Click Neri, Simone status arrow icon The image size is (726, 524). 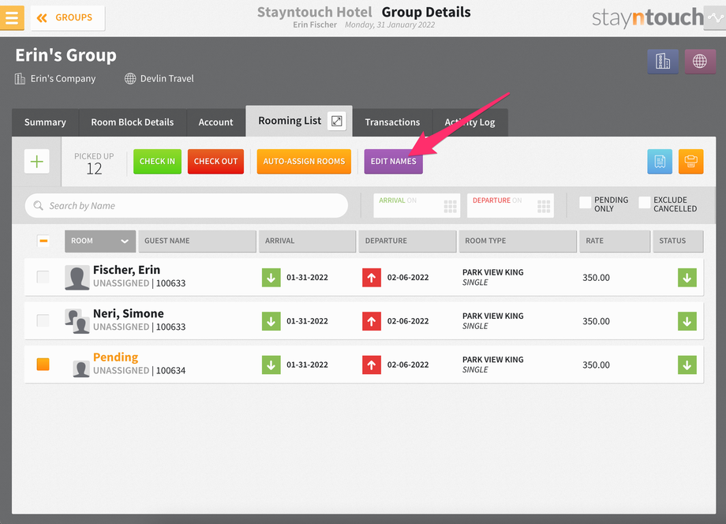[x=687, y=321]
